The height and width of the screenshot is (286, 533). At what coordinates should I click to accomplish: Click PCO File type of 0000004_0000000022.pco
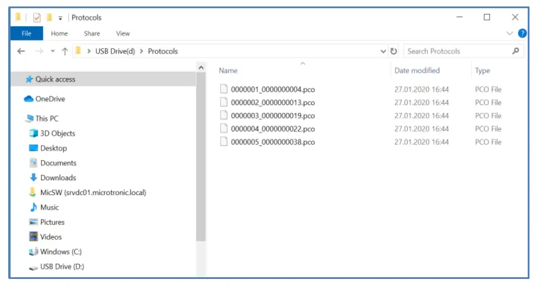click(488, 129)
